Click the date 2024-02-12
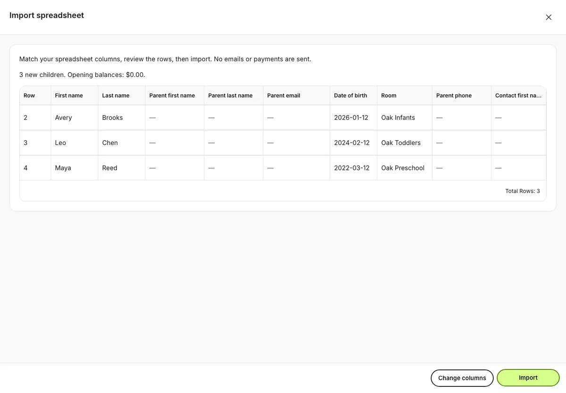Viewport: 566px width, 393px height. pyautogui.click(x=352, y=142)
